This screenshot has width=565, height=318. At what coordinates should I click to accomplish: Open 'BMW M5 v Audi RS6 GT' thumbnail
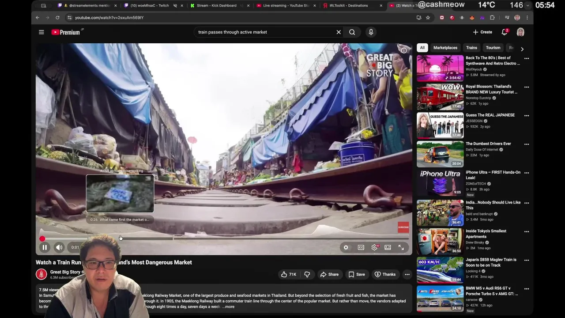click(x=440, y=299)
